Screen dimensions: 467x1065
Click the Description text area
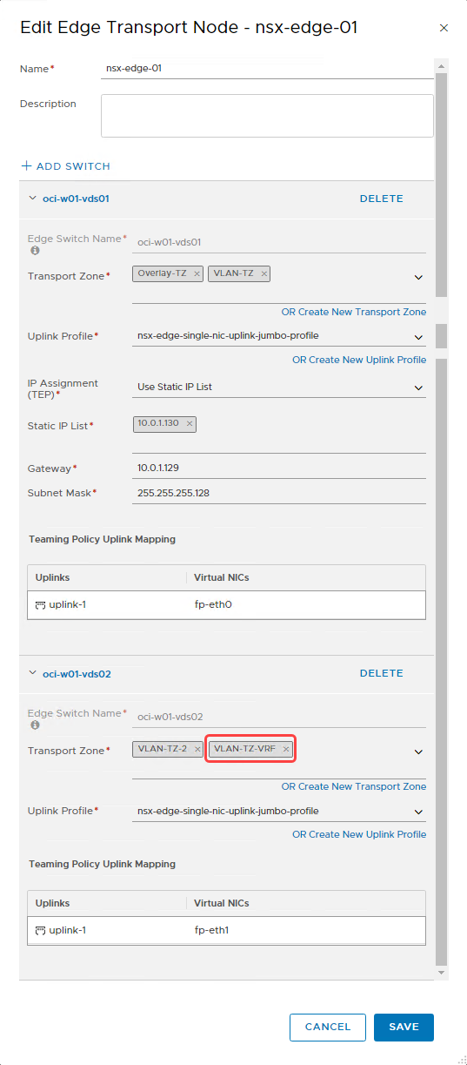(267, 116)
